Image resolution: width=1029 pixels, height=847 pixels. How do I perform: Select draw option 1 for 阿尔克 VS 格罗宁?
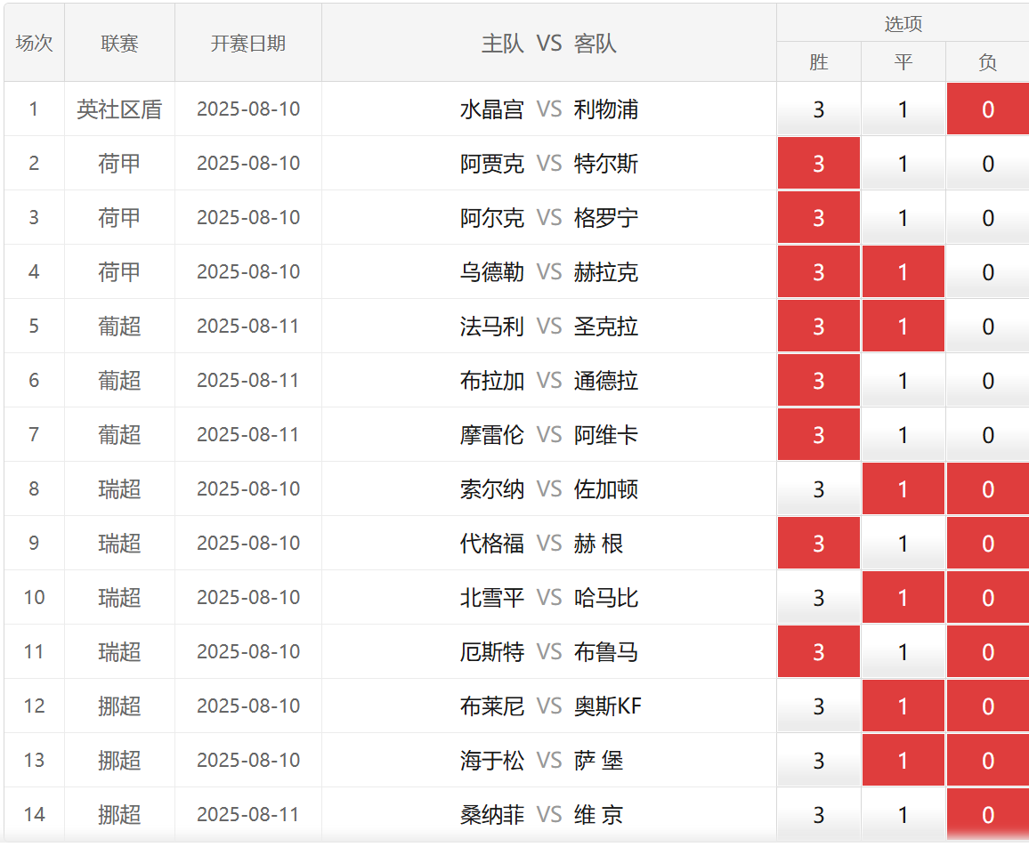(x=903, y=218)
